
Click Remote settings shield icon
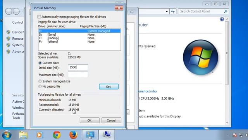[x=9, y=38]
